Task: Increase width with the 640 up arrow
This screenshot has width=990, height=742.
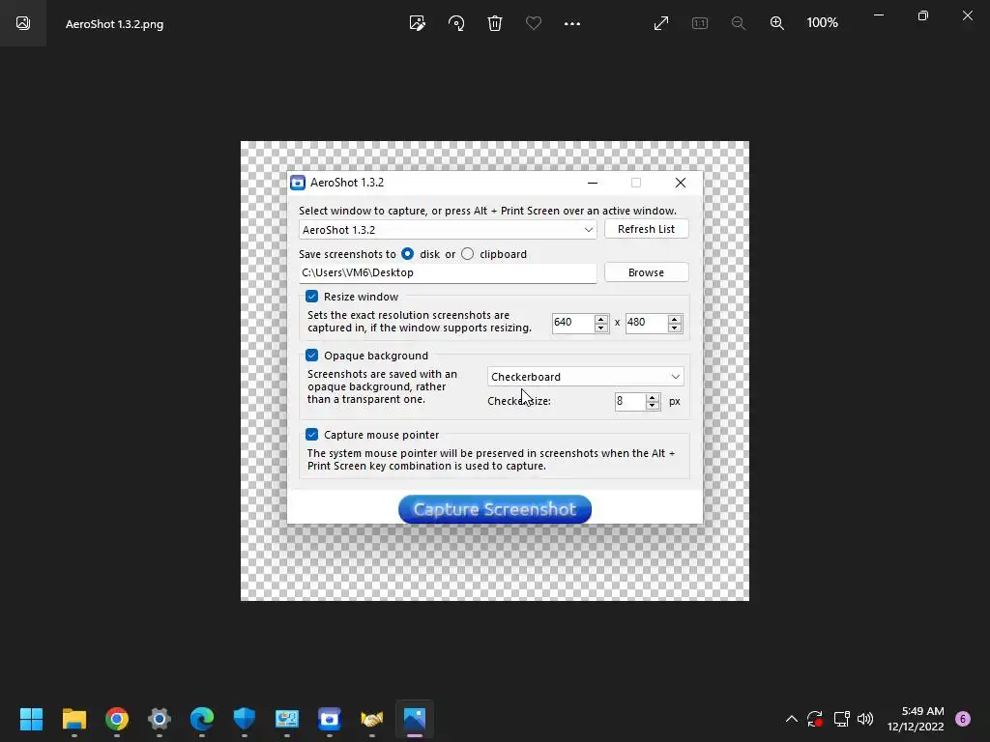Action: (601, 319)
